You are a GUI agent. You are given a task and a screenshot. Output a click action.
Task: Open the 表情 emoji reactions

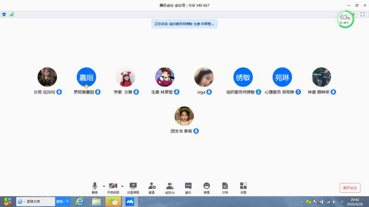(x=207, y=187)
